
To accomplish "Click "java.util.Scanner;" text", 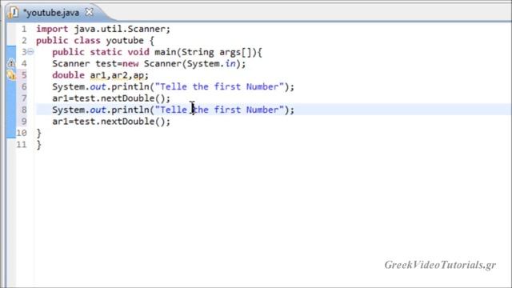I will tap(122, 29).
